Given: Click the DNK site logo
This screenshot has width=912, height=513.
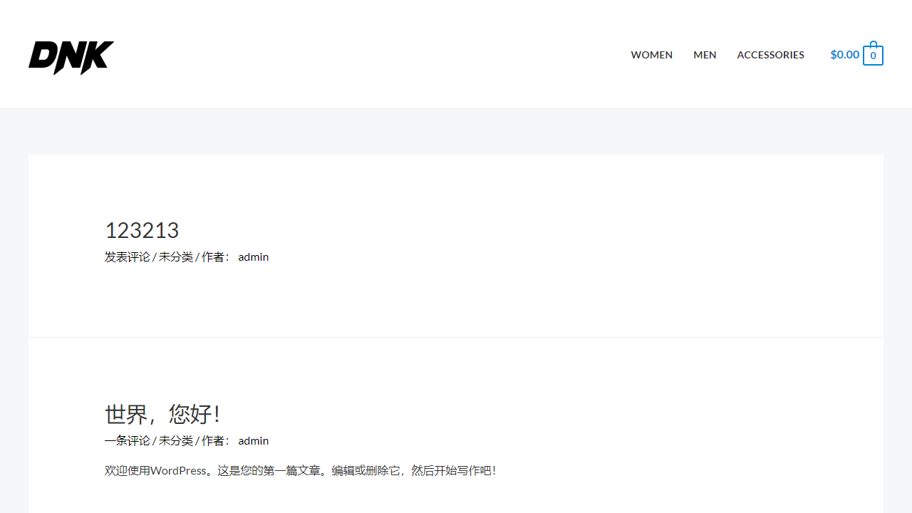Looking at the screenshot, I should (x=71, y=58).
